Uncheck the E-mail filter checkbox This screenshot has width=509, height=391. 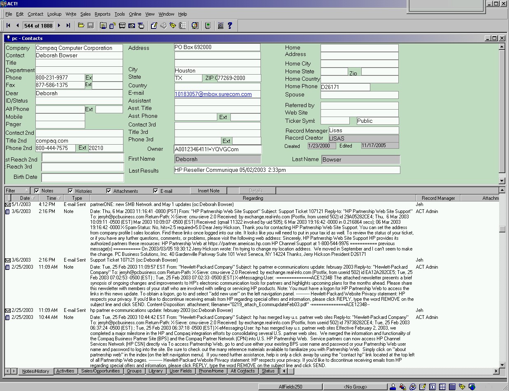[x=156, y=191]
